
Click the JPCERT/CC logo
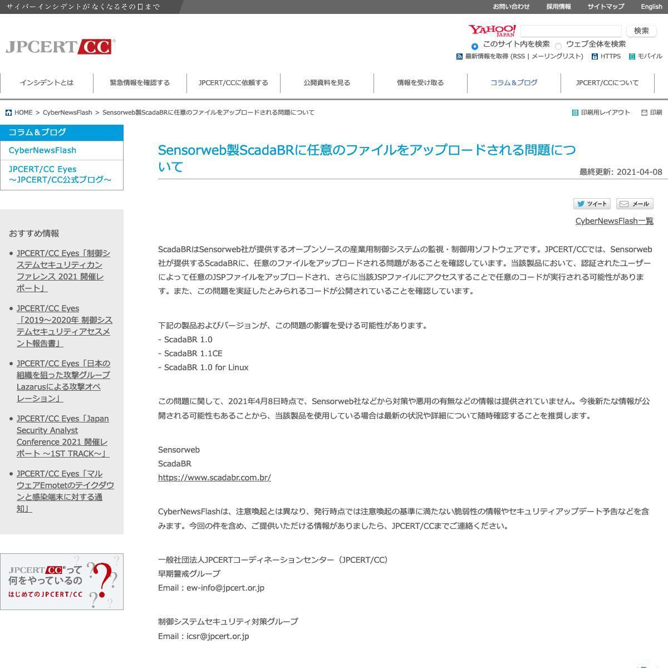pos(60,47)
